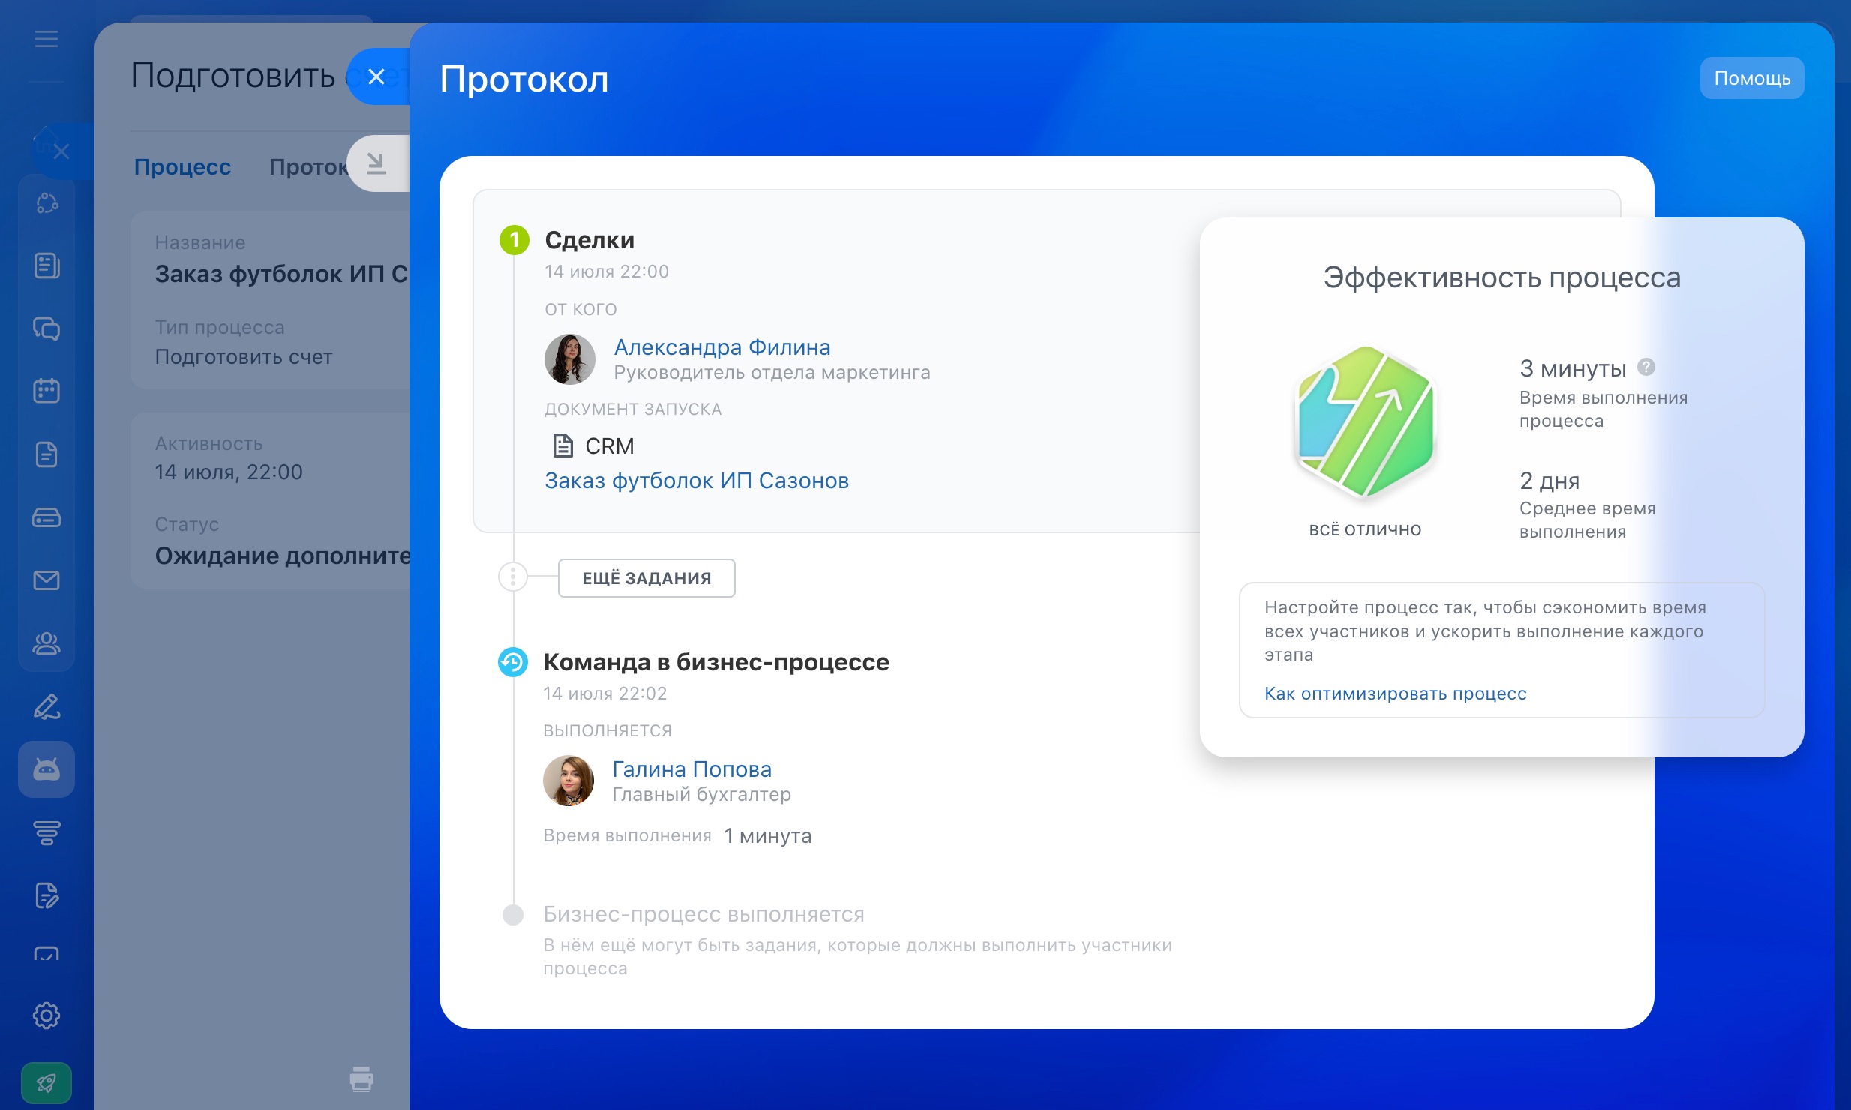This screenshot has height=1110, width=1851.
Task: Open the collaboration circle icon in sidebar
Action: click(x=46, y=202)
